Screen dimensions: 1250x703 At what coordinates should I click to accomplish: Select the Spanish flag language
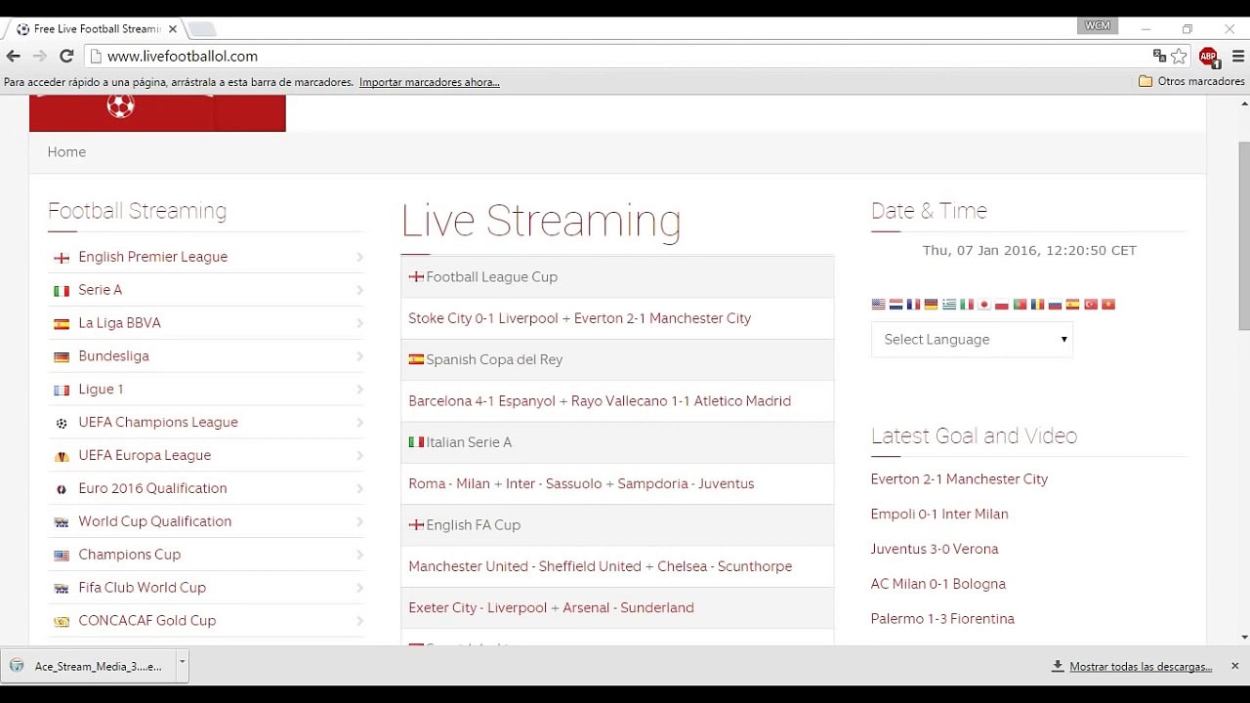(x=1072, y=305)
